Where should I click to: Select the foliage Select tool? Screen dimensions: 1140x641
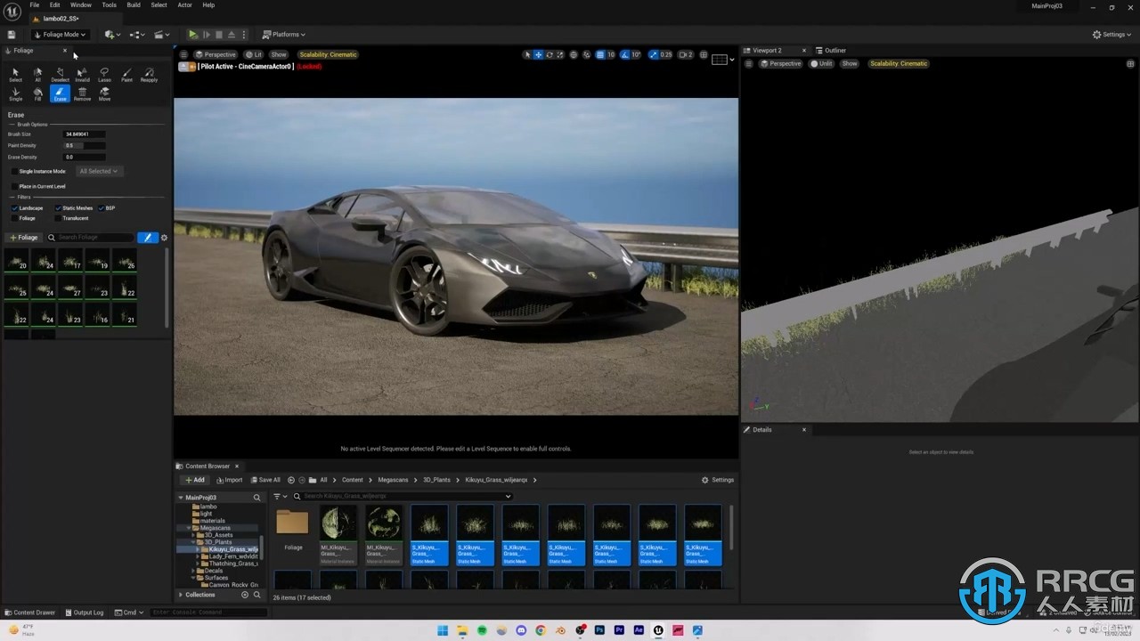point(15,75)
